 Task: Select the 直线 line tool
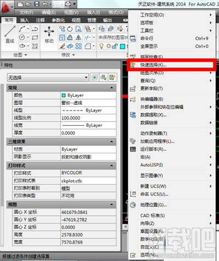tap(10, 34)
